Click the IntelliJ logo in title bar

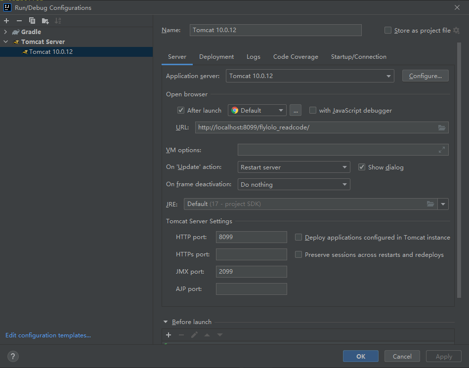coord(7,7)
